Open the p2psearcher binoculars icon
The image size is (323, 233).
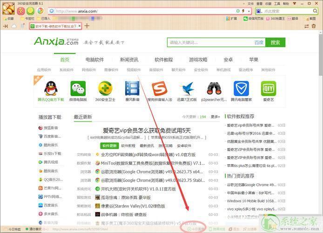214,88
